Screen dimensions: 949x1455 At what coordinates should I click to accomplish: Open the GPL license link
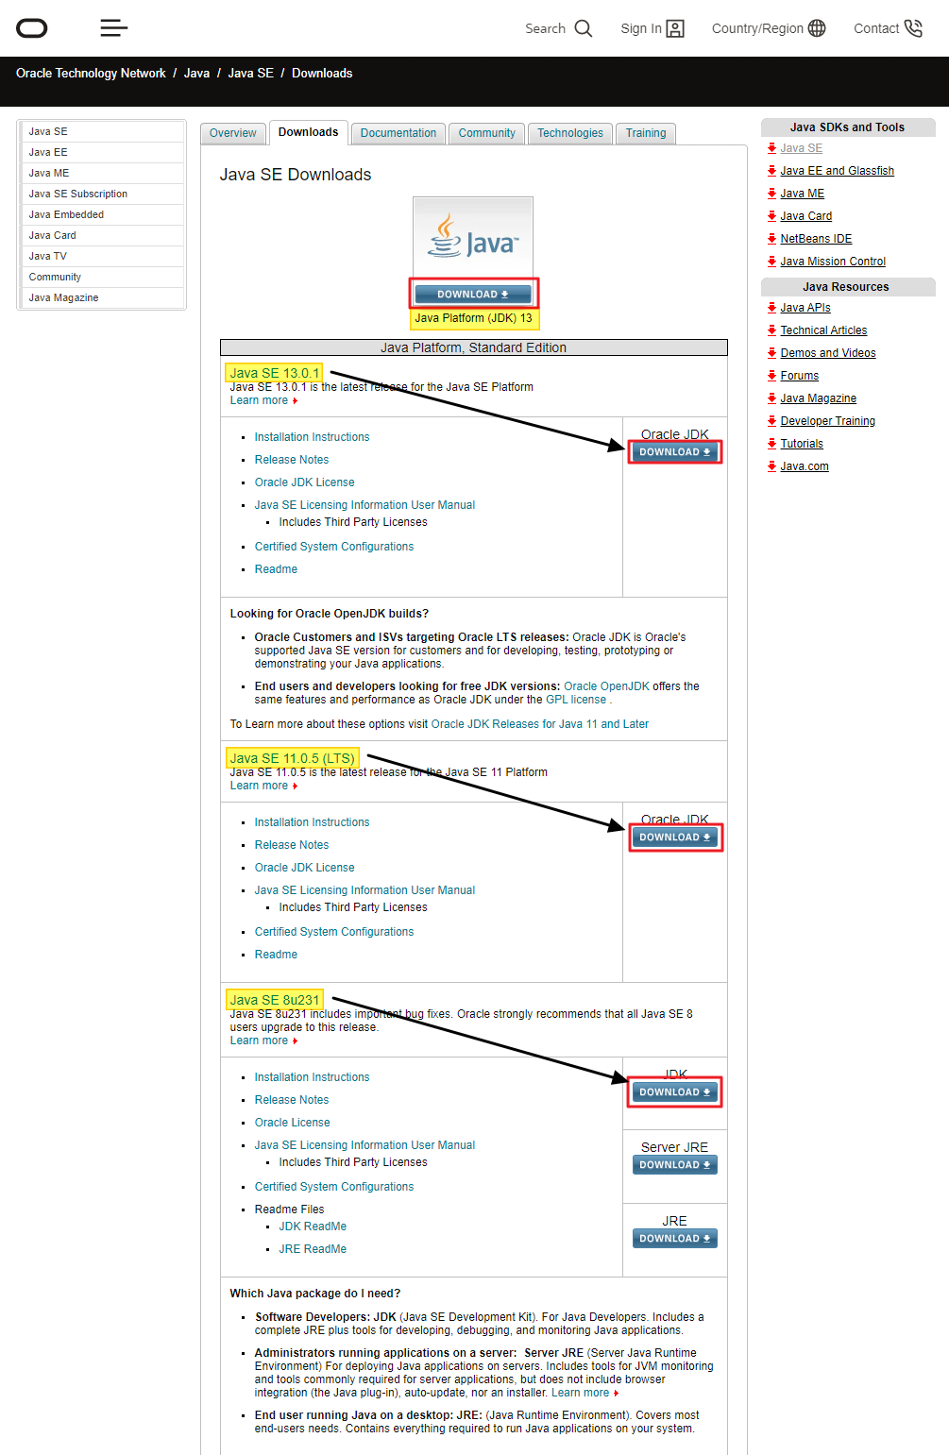pos(576,700)
